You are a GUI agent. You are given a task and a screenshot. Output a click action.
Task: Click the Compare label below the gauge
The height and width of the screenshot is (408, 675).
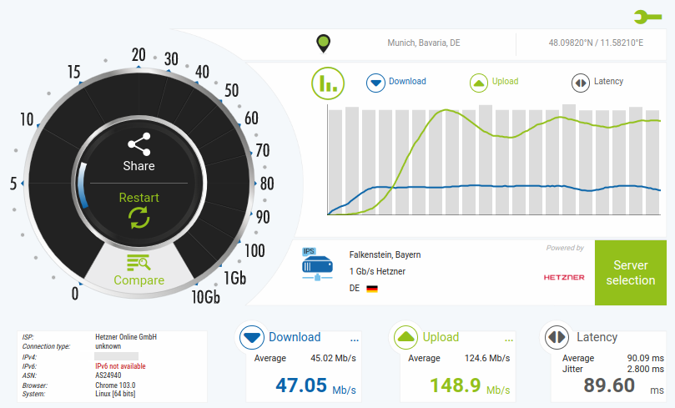139,280
